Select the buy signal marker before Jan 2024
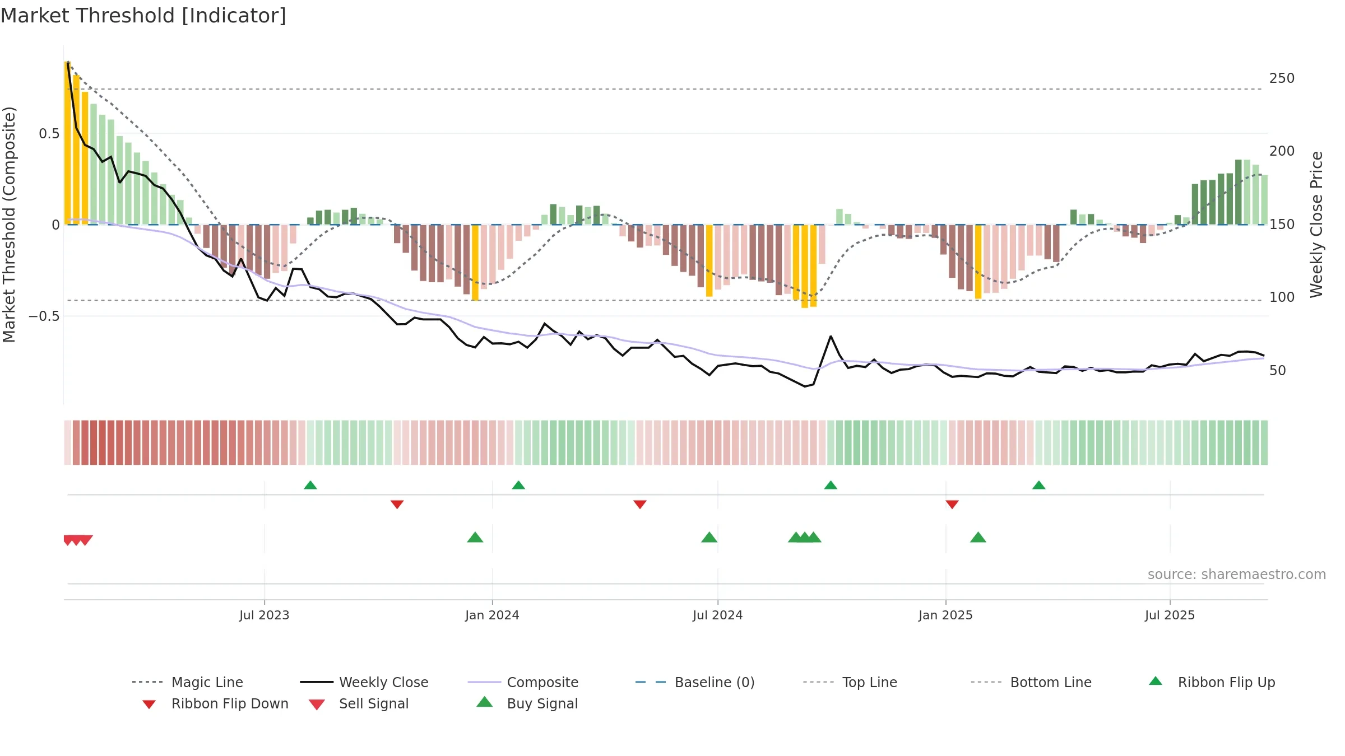This screenshot has height=756, width=1345. (x=475, y=537)
